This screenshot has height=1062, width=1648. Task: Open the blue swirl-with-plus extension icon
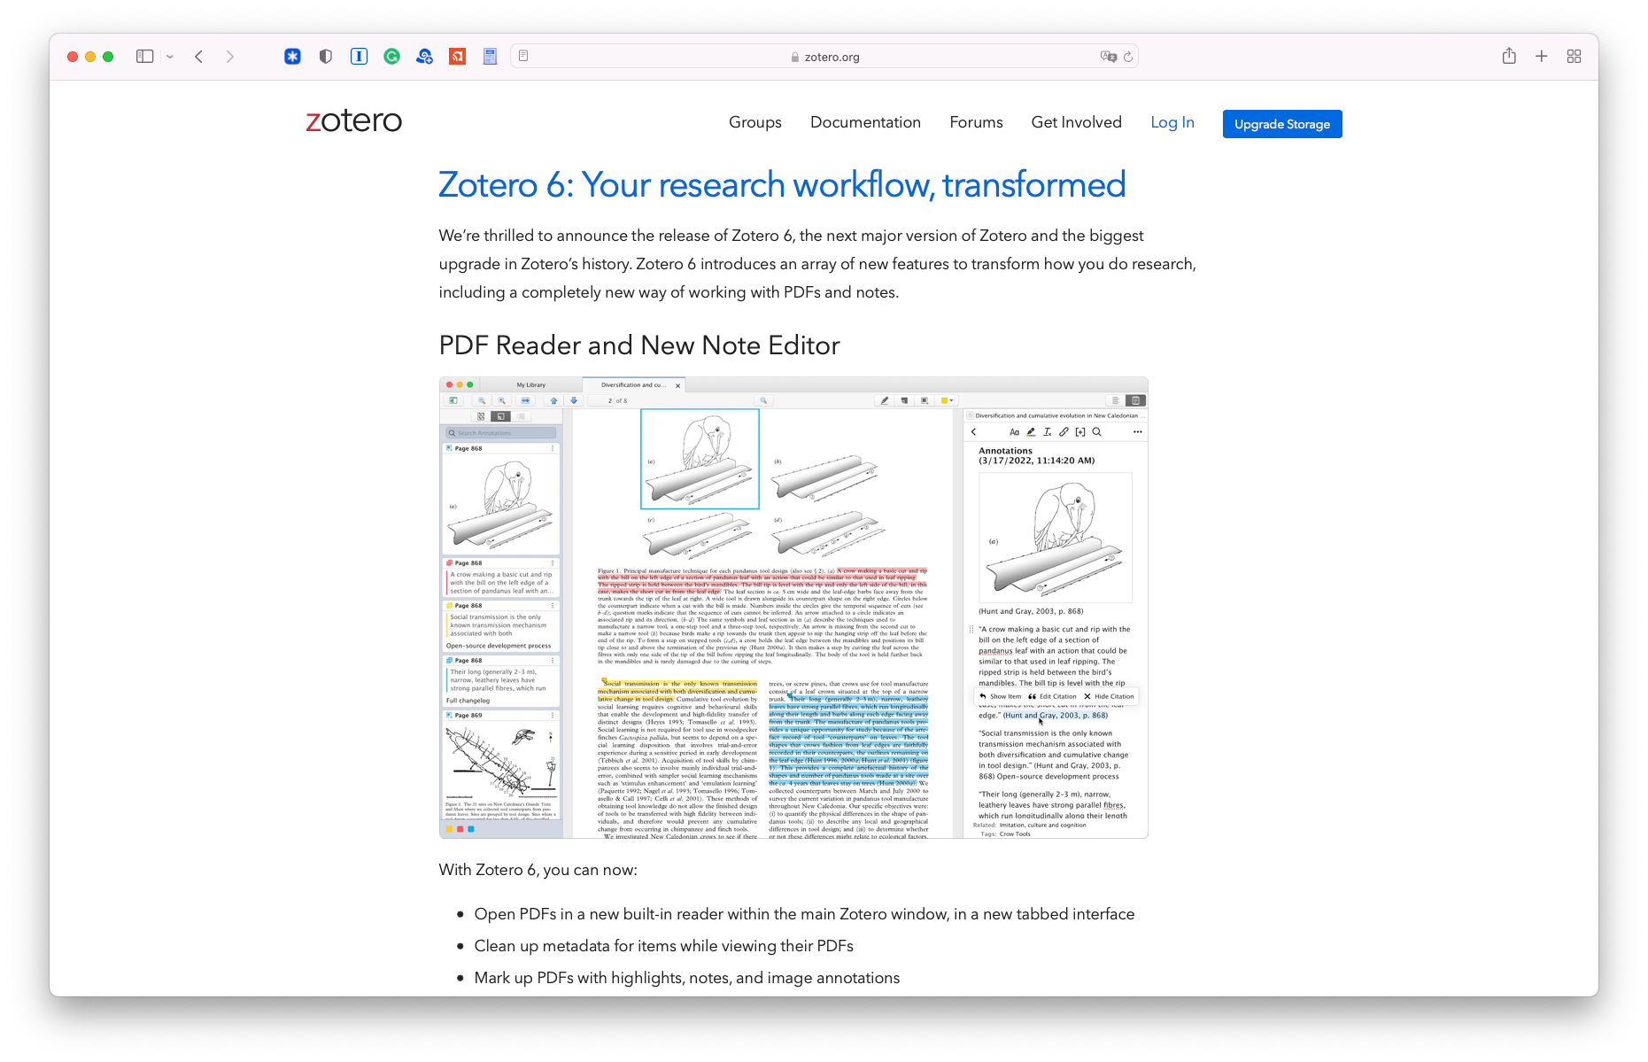(424, 57)
